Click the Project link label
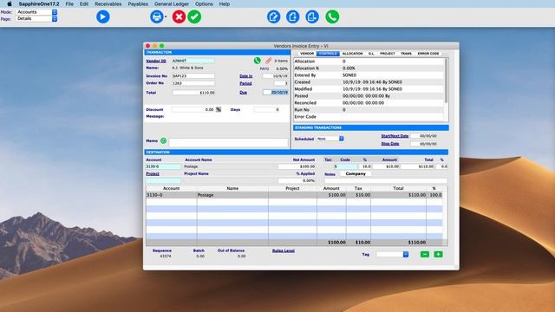The height and width of the screenshot is (312, 555). [x=153, y=173]
